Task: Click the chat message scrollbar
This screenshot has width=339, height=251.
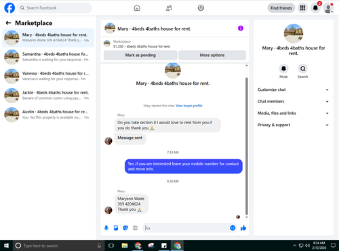Action: tap(247, 146)
